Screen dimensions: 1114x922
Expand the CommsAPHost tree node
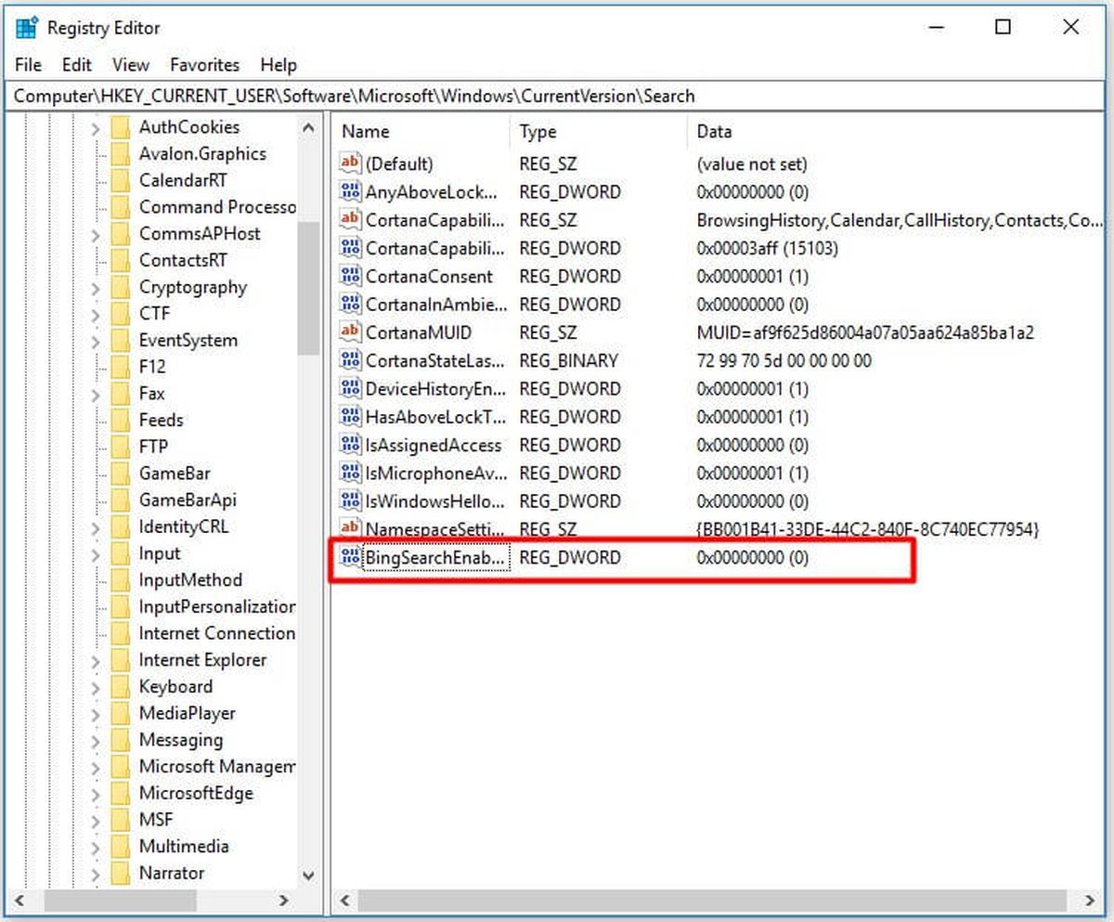click(x=96, y=235)
